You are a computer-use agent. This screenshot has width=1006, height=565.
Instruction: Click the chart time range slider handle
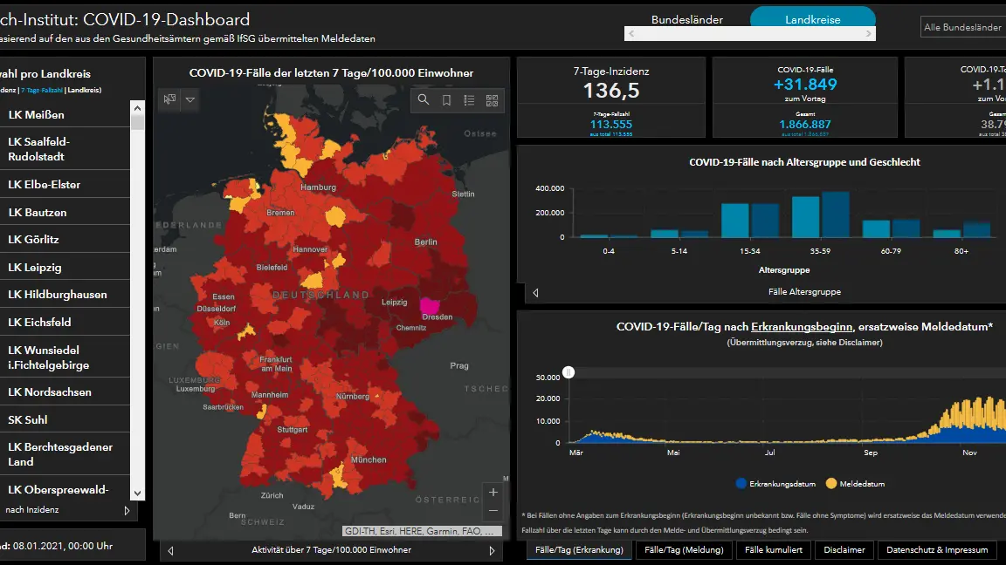coord(568,372)
